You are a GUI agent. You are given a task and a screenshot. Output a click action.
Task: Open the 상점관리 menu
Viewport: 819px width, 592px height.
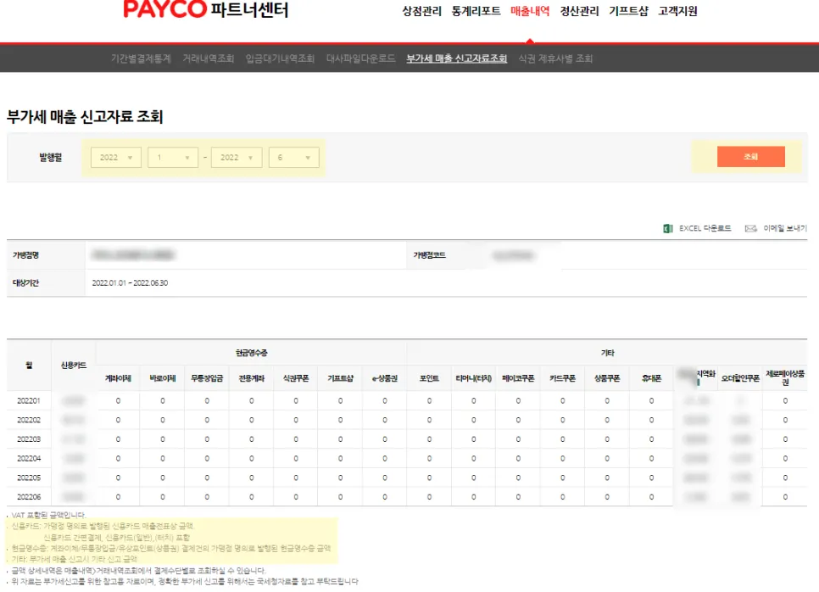(x=421, y=11)
